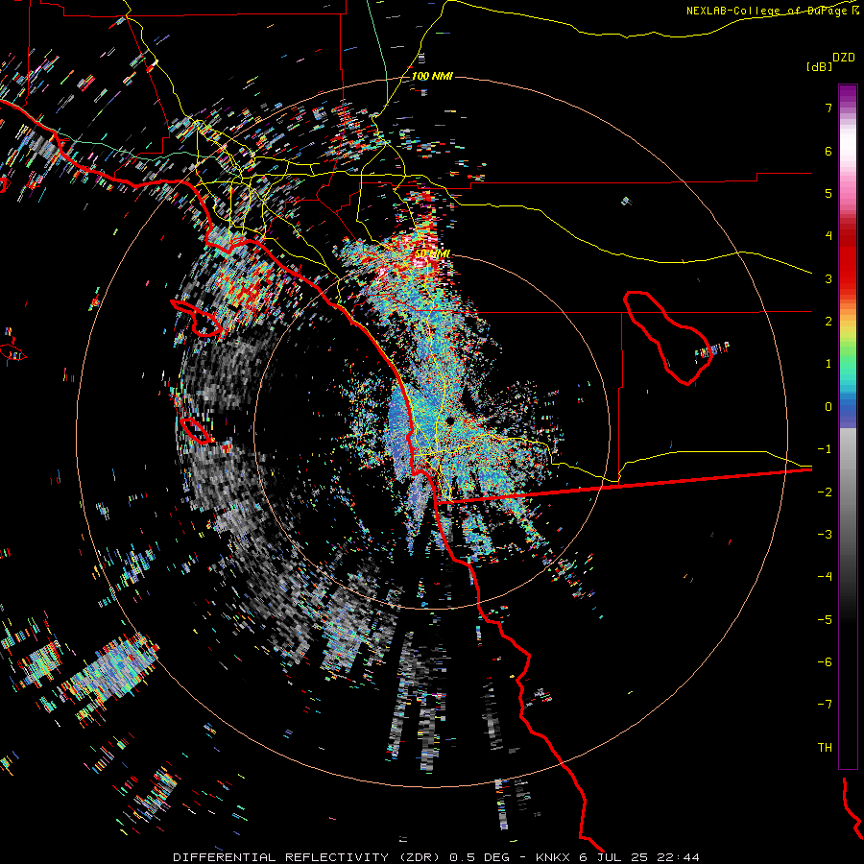The image size is (864, 864).
Task: Click the 5 value on the dB scale
Action: [x=828, y=193]
